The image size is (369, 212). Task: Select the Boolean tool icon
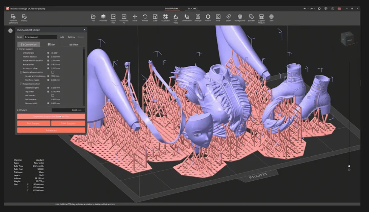tap(251, 17)
